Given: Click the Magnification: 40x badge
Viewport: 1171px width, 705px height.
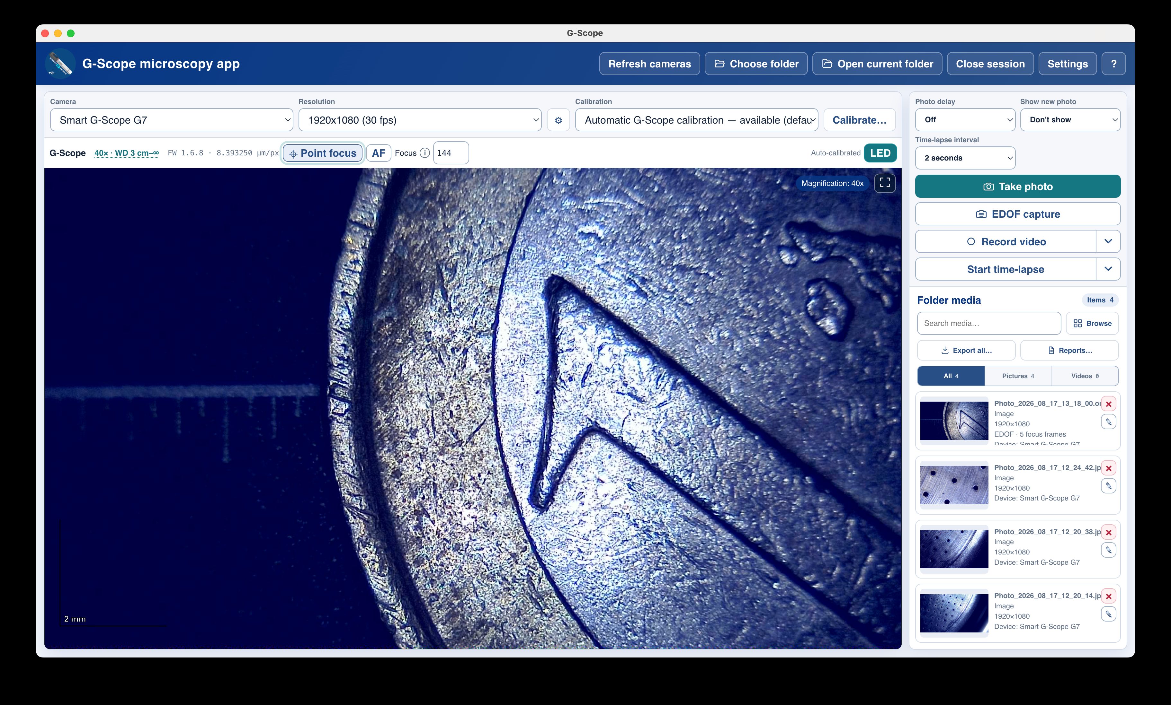Looking at the screenshot, I should 832,183.
